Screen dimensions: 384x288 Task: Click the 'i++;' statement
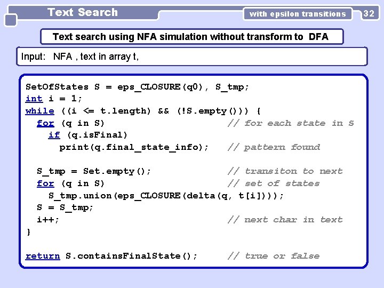[48, 220]
